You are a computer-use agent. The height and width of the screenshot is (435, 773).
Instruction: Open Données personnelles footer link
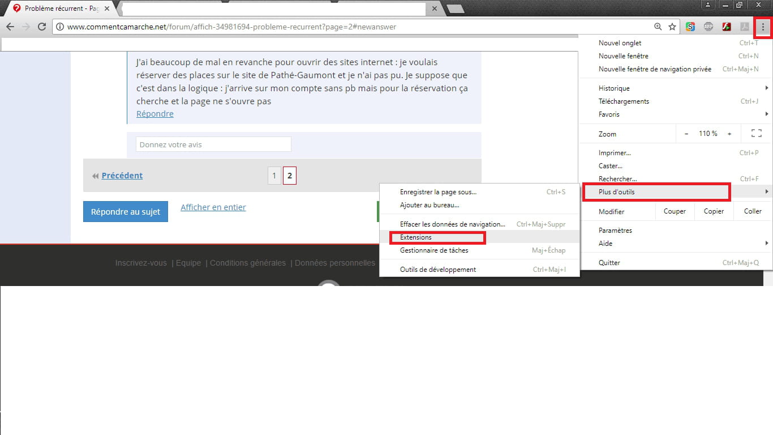coord(335,263)
